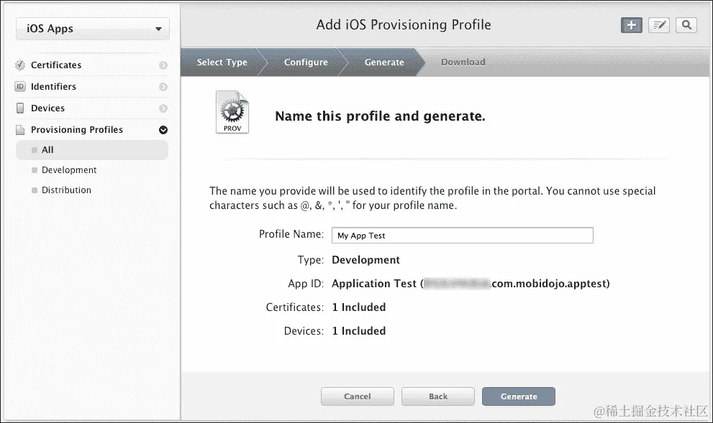Click Certificates value '1 Included'
Image resolution: width=713 pixels, height=423 pixels.
click(359, 307)
